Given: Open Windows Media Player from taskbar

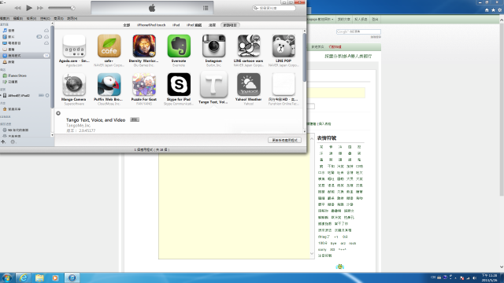Looking at the screenshot, I should tap(55, 277).
